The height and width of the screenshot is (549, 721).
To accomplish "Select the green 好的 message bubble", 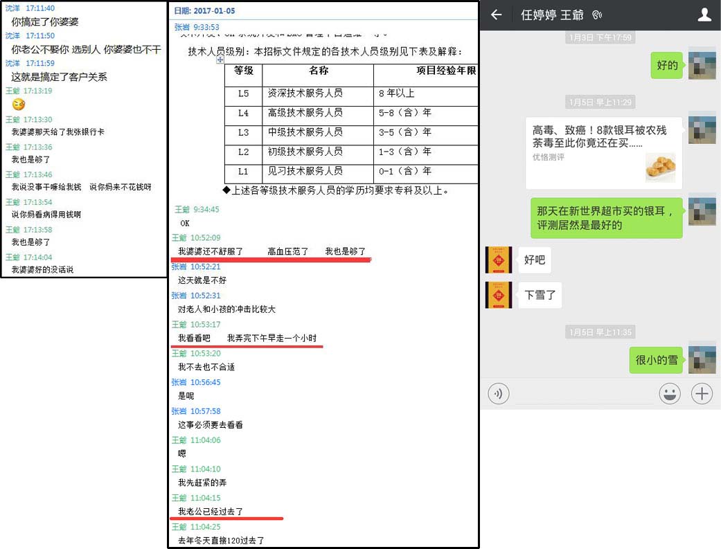I will coord(666,65).
